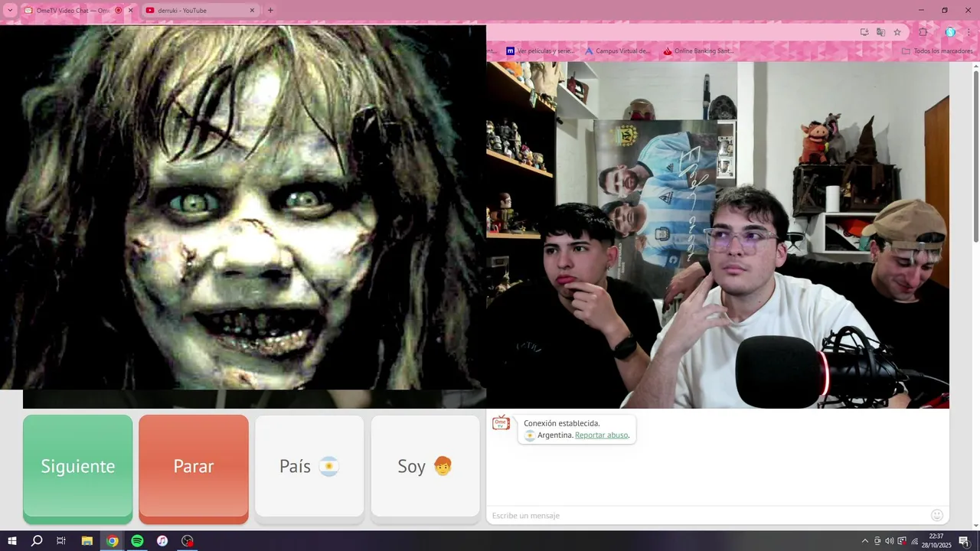The width and height of the screenshot is (980, 551).
Task: Show hidden system tray icons
Action: click(x=865, y=541)
